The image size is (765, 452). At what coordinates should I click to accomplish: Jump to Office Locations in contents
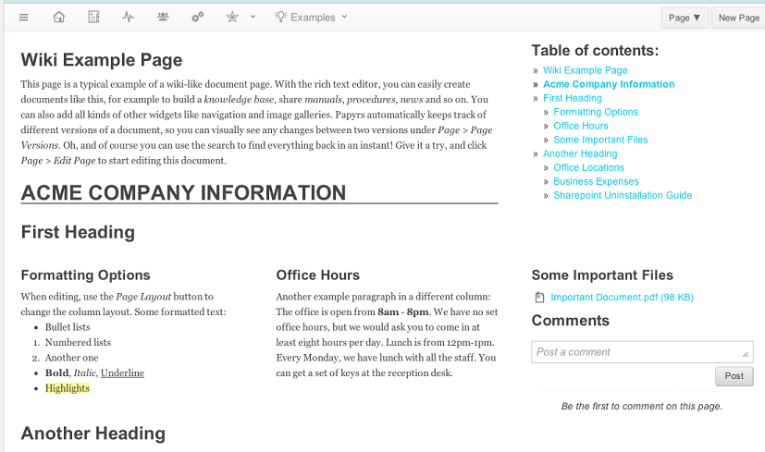pos(588,167)
